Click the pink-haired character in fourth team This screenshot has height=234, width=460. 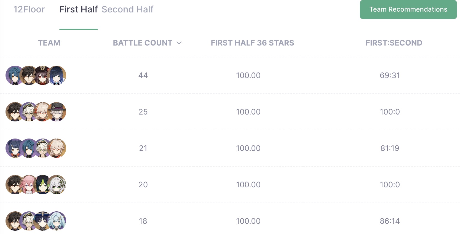(29, 185)
